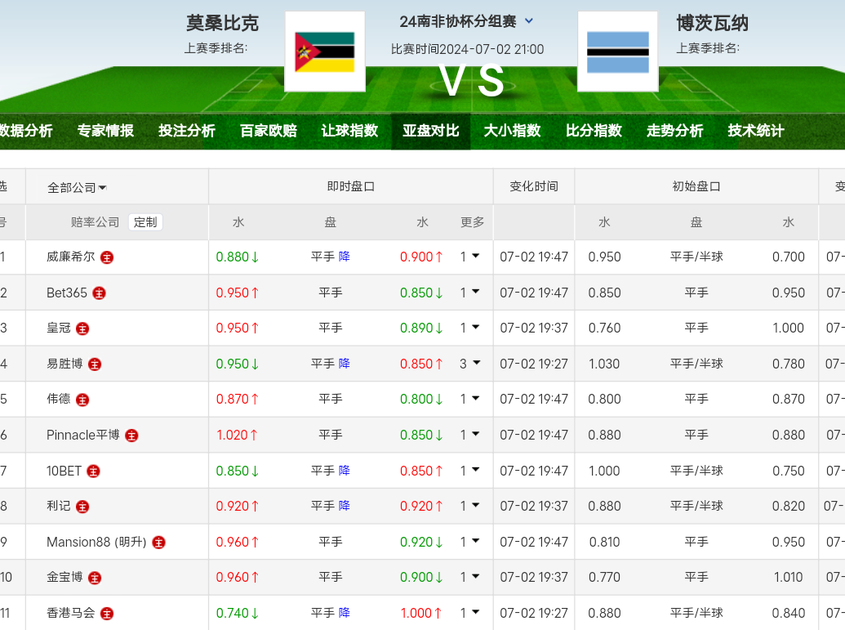Viewport: 845px width, 630px height.
Task: Click the red 主 icon next to 香港马会
Action: (107, 613)
